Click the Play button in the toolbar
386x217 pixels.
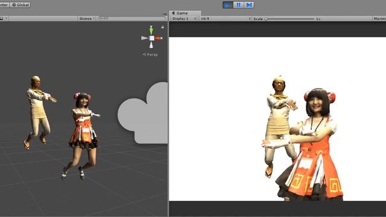pyautogui.click(x=228, y=5)
